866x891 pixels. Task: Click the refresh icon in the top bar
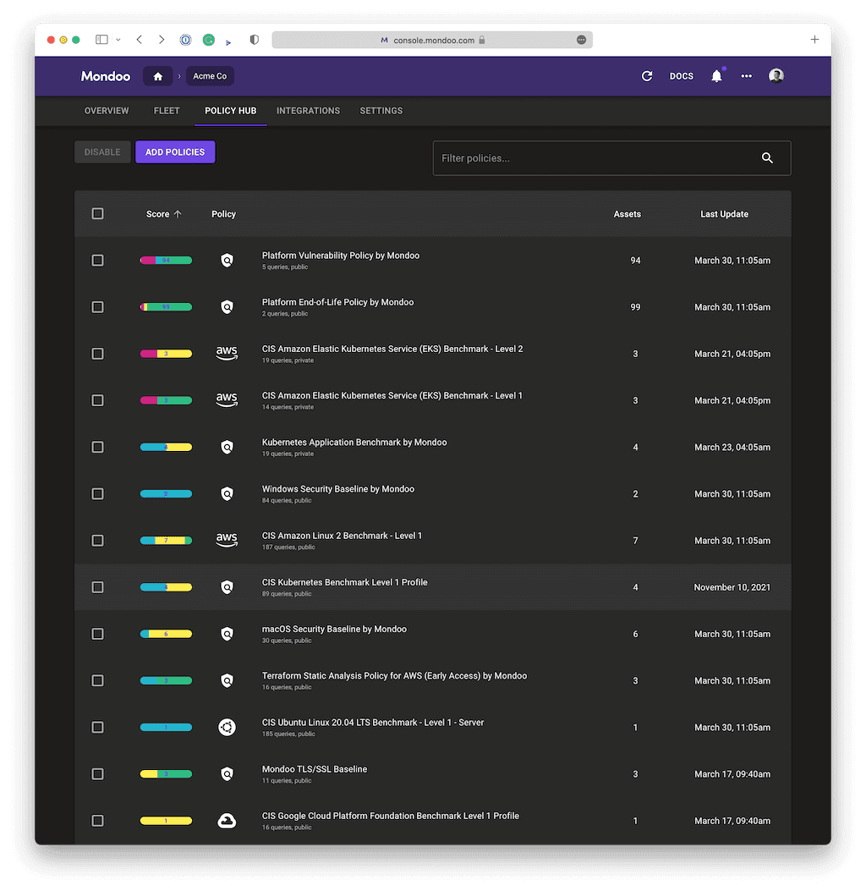pos(647,76)
